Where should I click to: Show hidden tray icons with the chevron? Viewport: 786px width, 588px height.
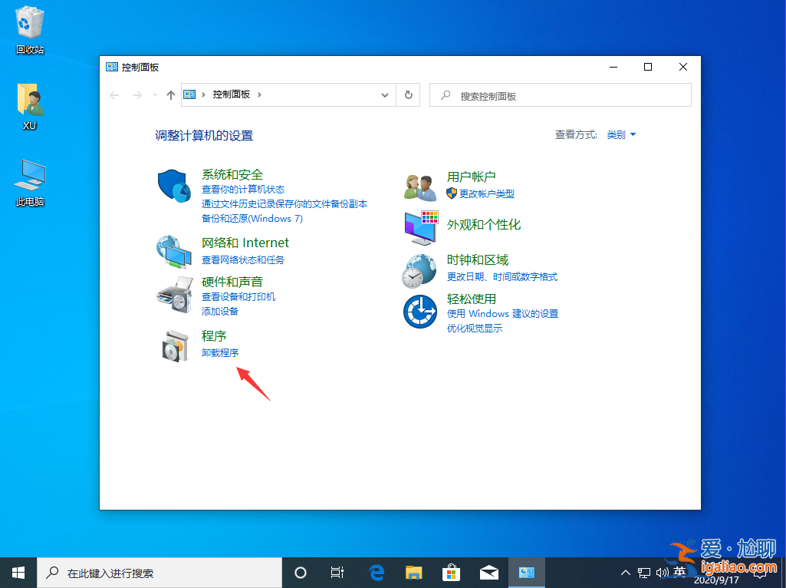[626, 572]
